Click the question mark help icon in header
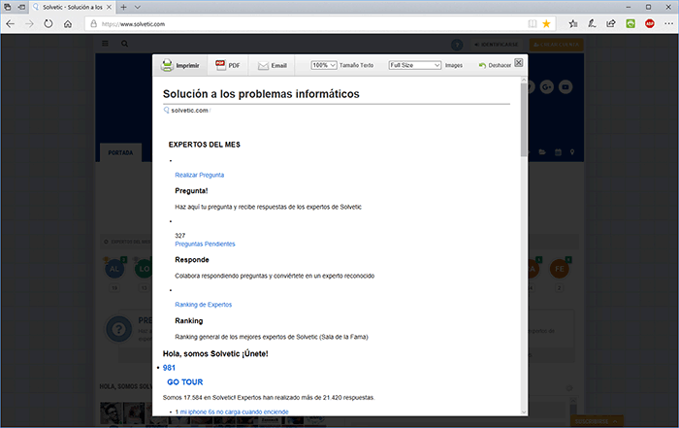The width and height of the screenshot is (679, 428). point(457,45)
